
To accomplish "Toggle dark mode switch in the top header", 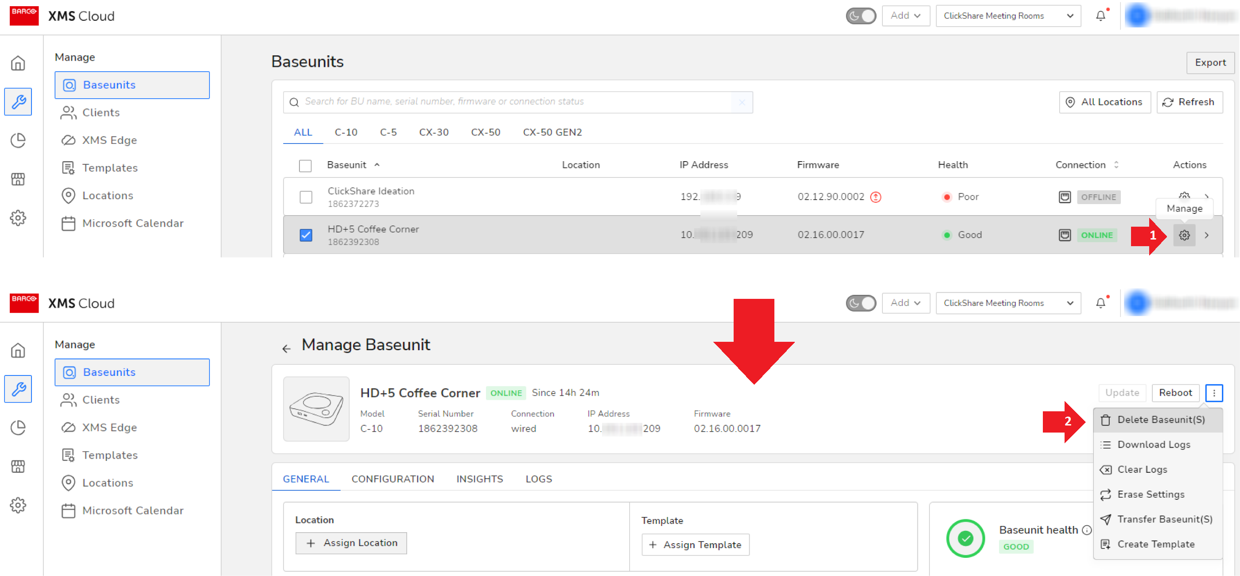I will coord(861,16).
